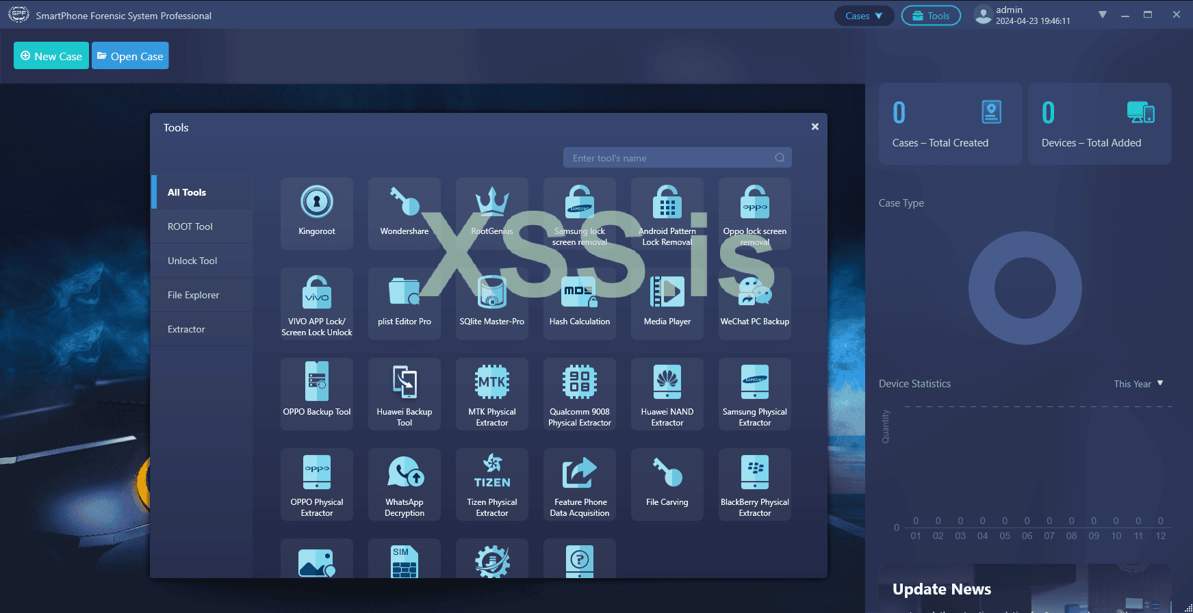Expand the This Year period dropdown
The width and height of the screenshot is (1193, 613).
pos(1139,384)
